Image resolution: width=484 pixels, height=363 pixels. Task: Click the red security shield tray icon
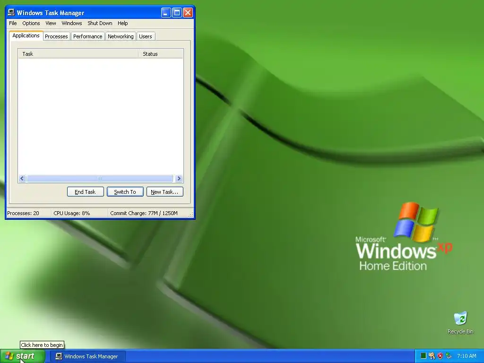click(440, 356)
